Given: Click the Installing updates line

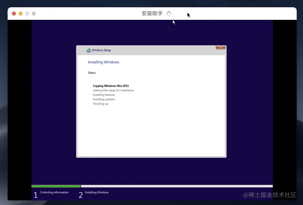Looking at the screenshot, I should pos(104,99).
